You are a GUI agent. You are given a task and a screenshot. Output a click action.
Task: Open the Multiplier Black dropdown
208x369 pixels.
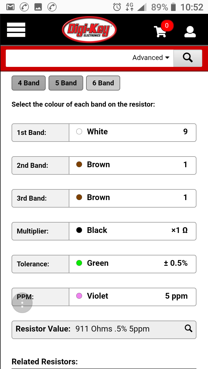(132, 231)
